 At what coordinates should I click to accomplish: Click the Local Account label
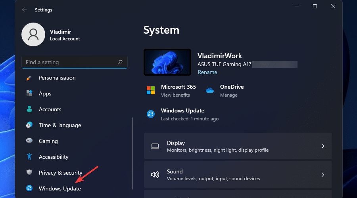tap(65, 39)
